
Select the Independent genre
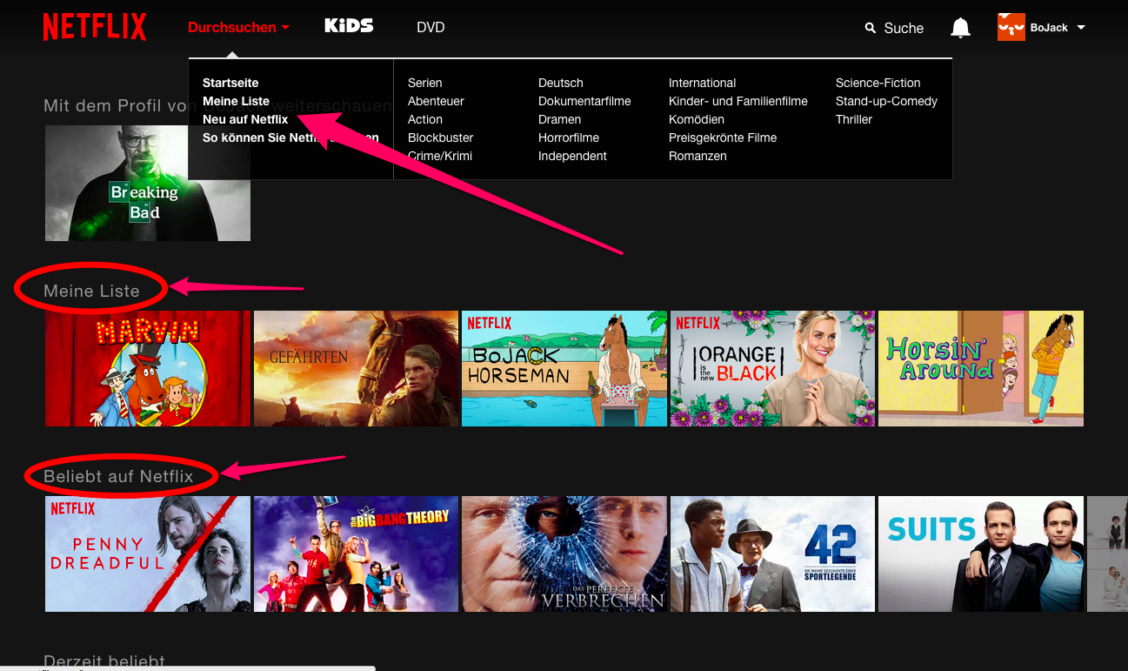(572, 156)
